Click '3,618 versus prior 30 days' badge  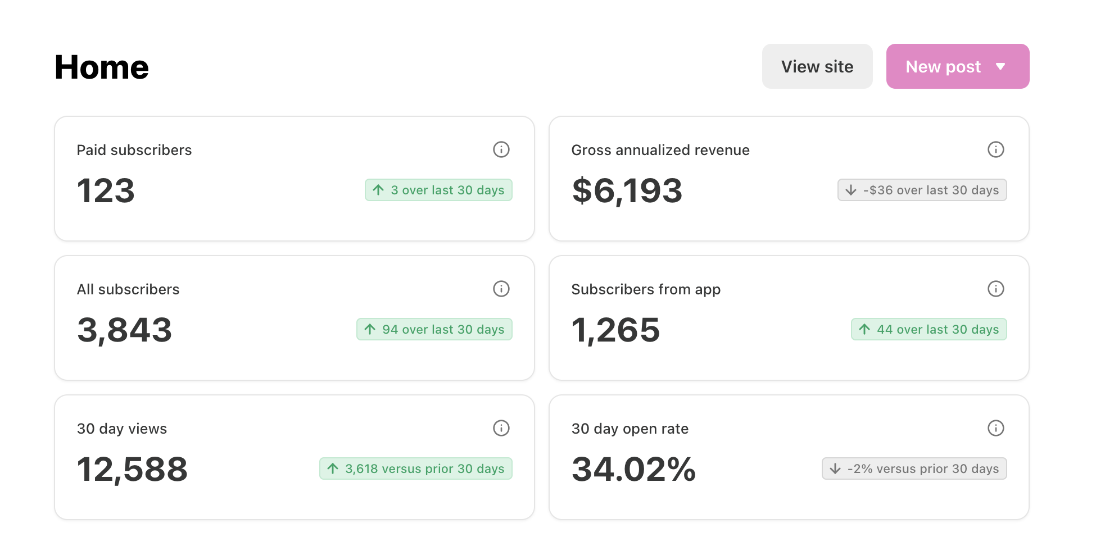pos(415,468)
